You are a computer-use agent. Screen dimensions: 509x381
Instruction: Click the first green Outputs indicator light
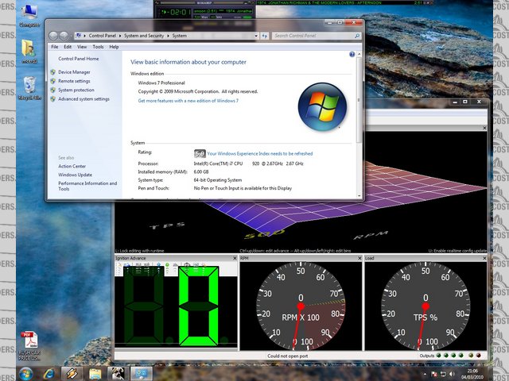(x=439, y=356)
